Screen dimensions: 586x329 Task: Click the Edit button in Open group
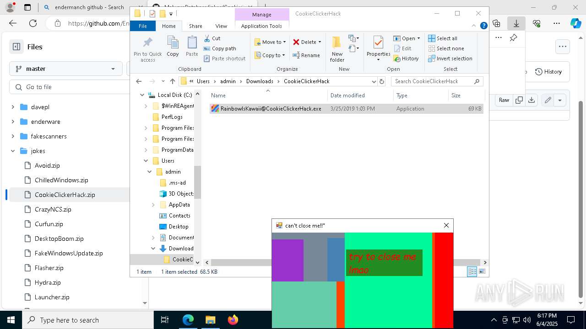pos(402,48)
